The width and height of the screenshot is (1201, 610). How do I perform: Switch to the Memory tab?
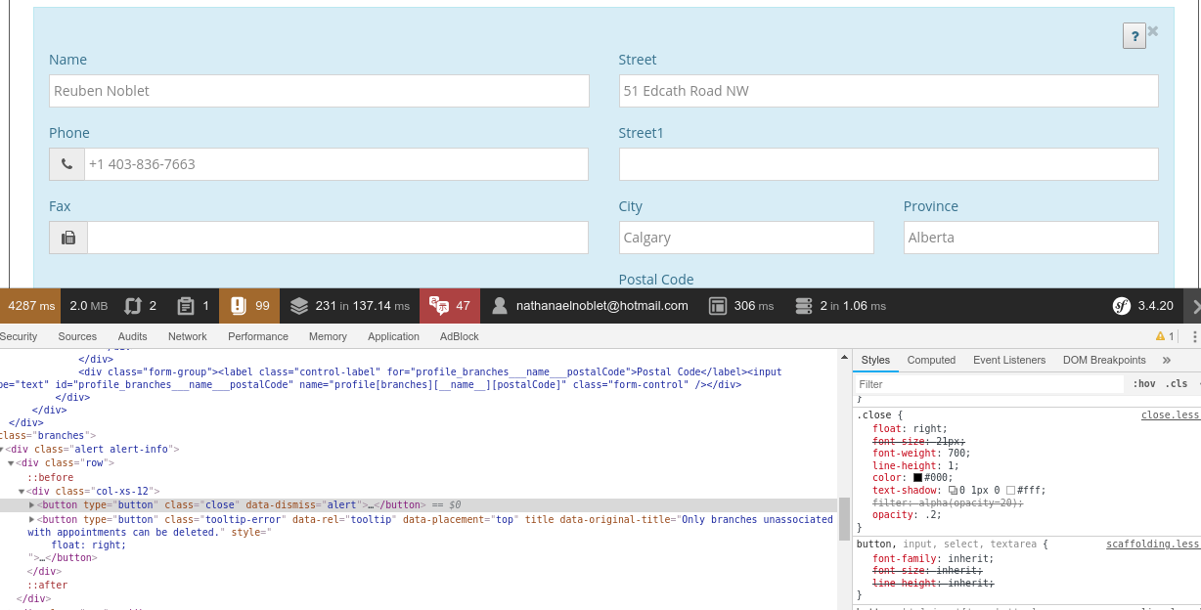(x=328, y=336)
